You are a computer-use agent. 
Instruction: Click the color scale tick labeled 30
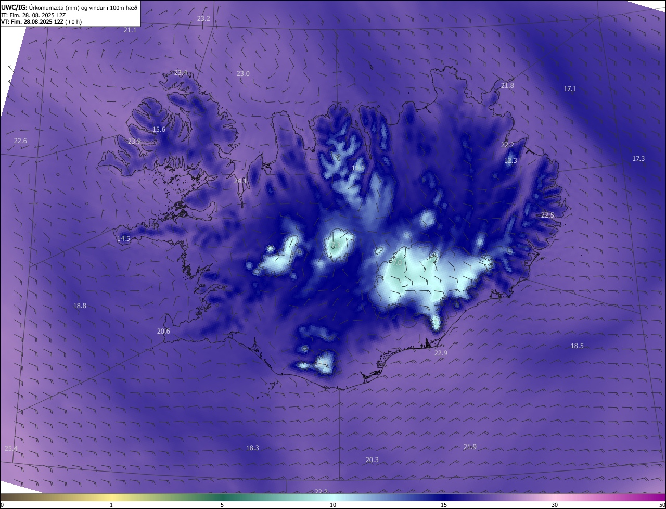[x=555, y=505]
